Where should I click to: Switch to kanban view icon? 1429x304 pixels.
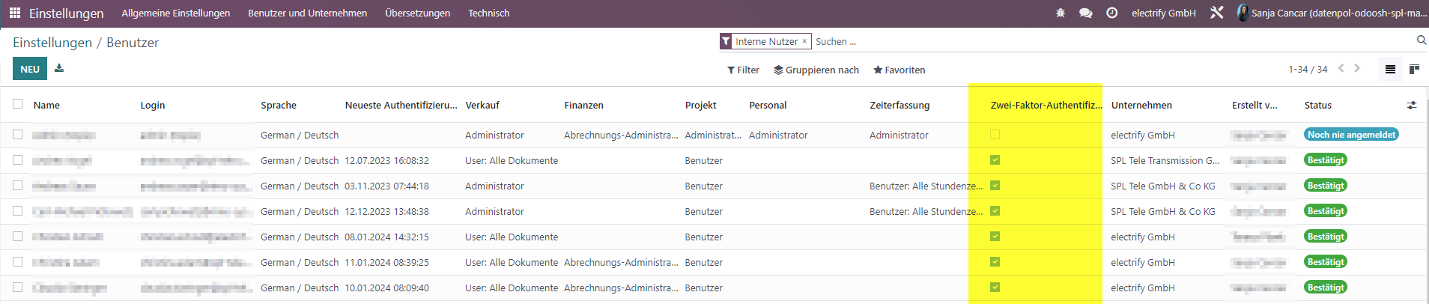(x=1414, y=70)
